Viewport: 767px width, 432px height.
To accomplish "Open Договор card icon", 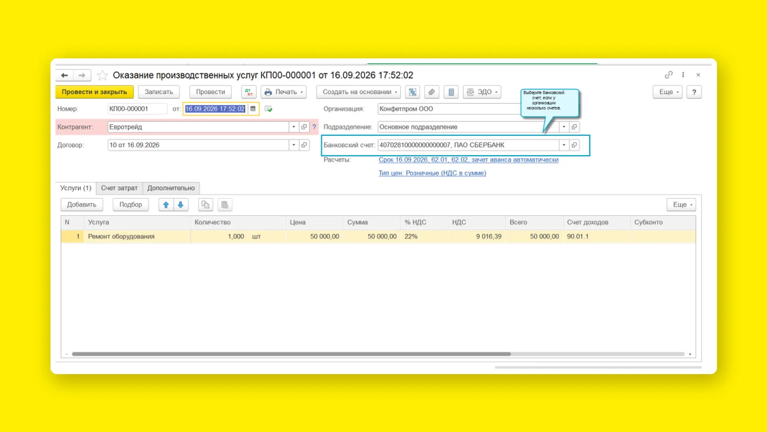I will [x=304, y=145].
